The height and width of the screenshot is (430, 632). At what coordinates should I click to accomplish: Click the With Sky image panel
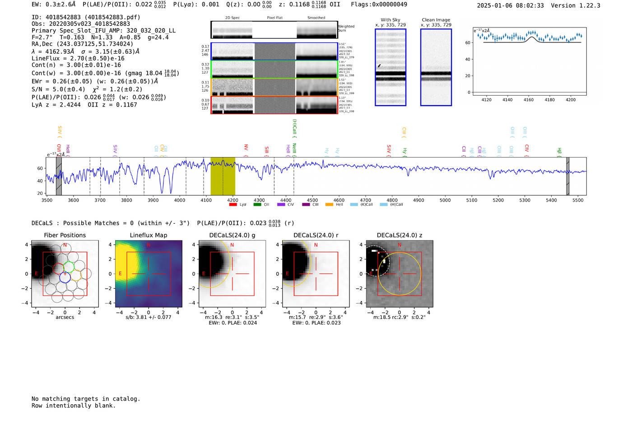[x=390, y=67]
